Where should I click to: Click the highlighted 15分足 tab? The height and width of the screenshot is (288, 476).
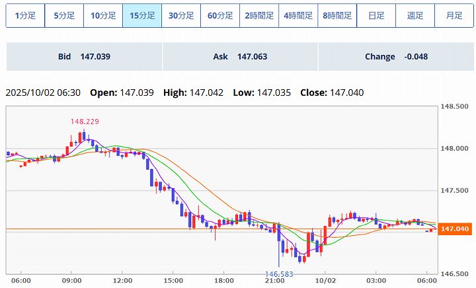142,15
